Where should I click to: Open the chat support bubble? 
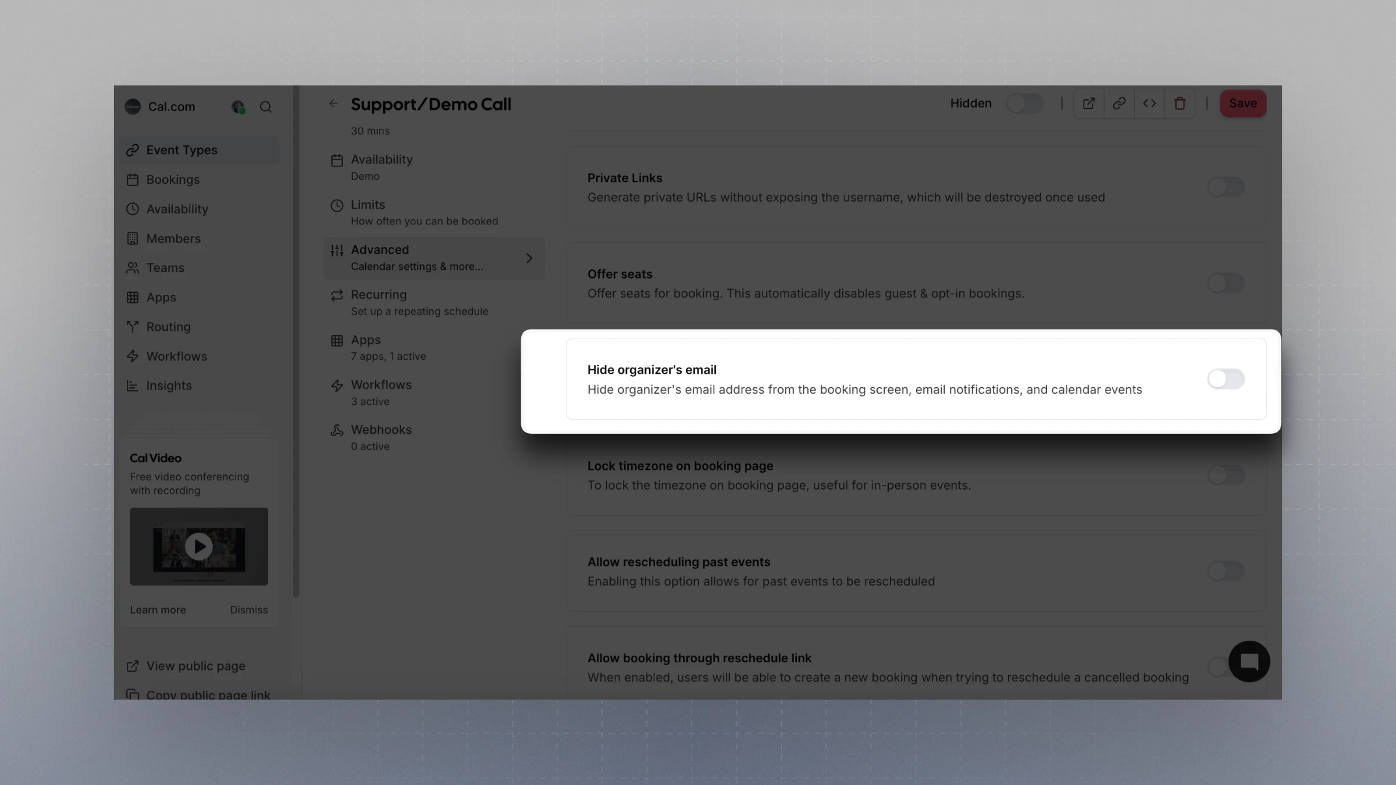pos(1249,662)
